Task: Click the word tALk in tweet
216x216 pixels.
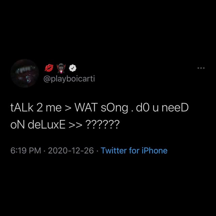Action: (22, 108)
